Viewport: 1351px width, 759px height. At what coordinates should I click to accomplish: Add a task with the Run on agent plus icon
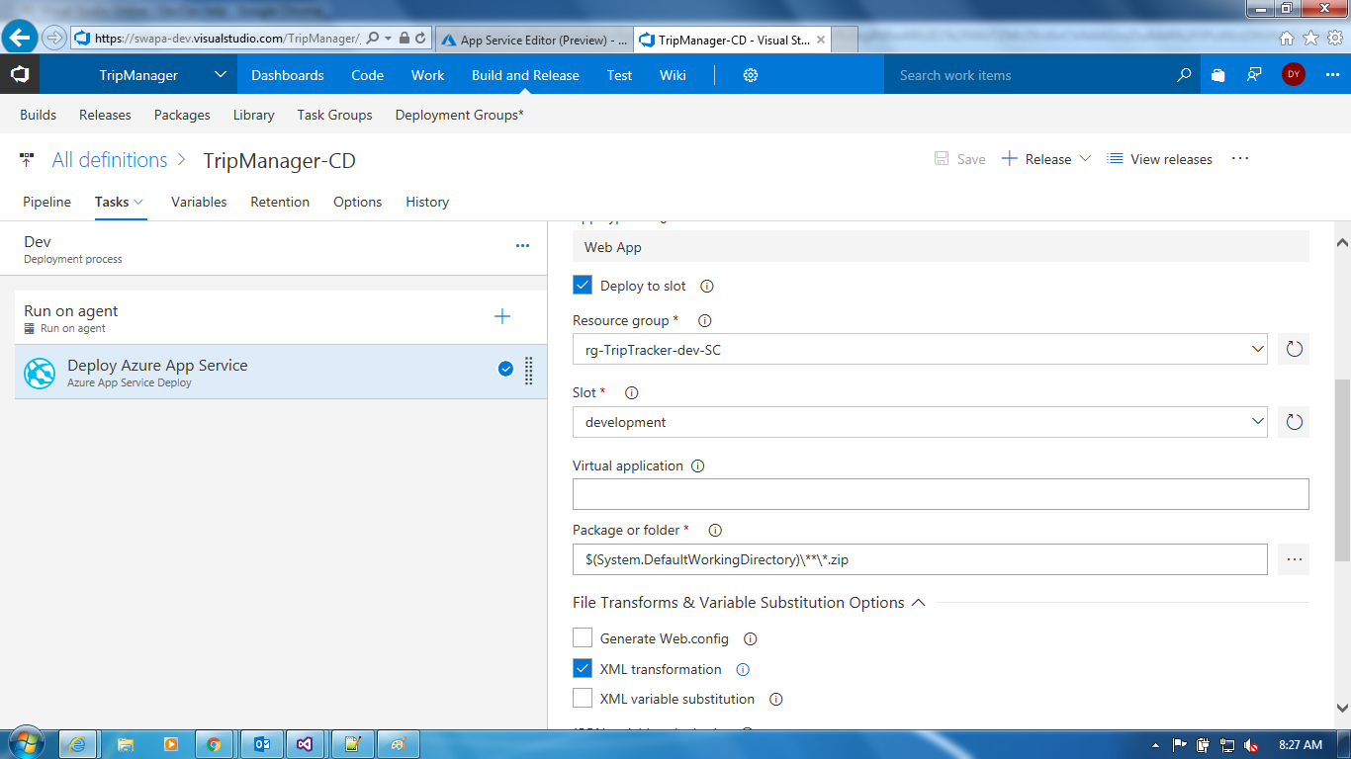click(502, 316)
